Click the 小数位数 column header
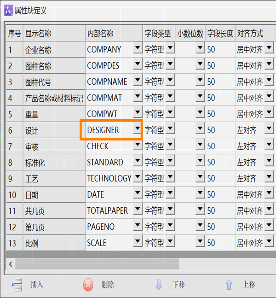Image resolution: width=276 pixels, height=298 pixels. pos(190,33)
